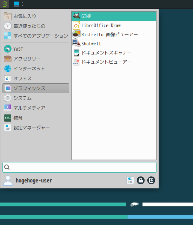Choose the マルチメディア category
Image resolution: width=193 pixels, height=225 pixels.
[x=36, y=108]
